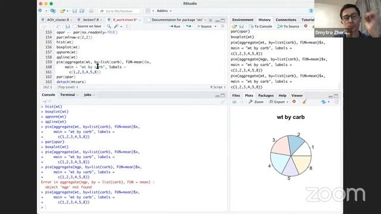Toggle the Source on Save checkbox
The height and width of the screenshot is (214, 381).
75,26
